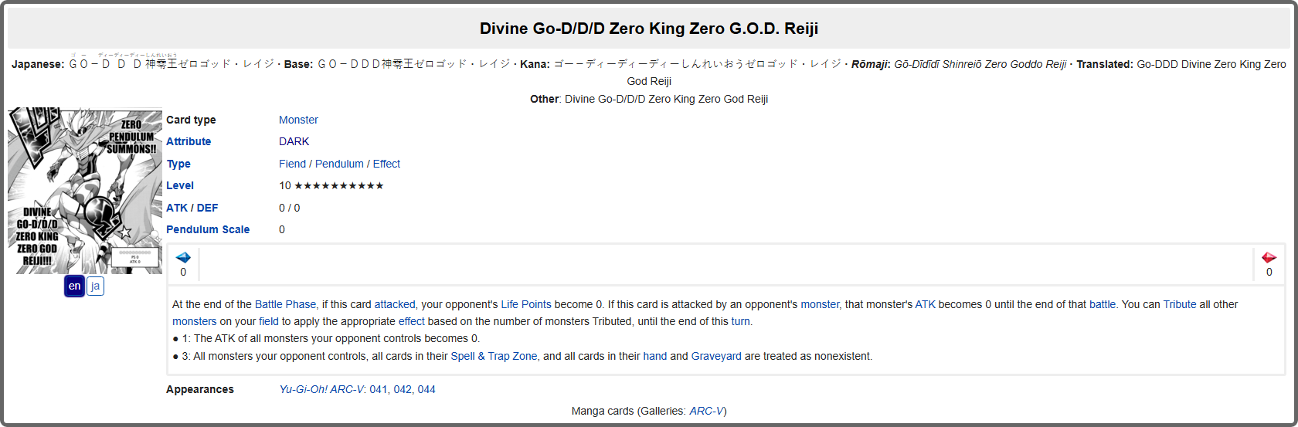
Task: Follow the 'effect' link in card text
Action: [x=412, y=321]
